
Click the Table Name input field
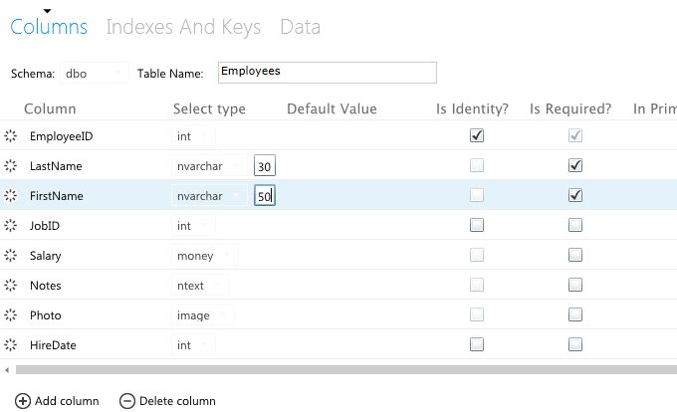pyautogui.click(x=327, y=73)
